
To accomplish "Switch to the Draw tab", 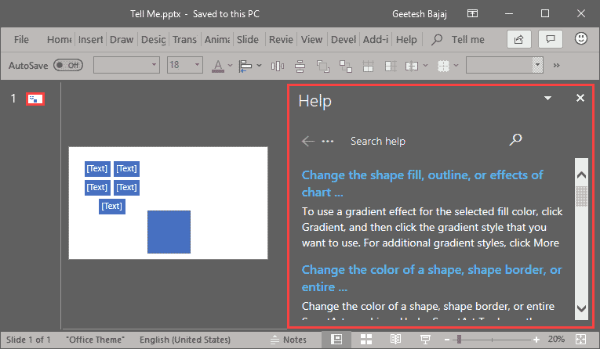I will tap(122, 39).
